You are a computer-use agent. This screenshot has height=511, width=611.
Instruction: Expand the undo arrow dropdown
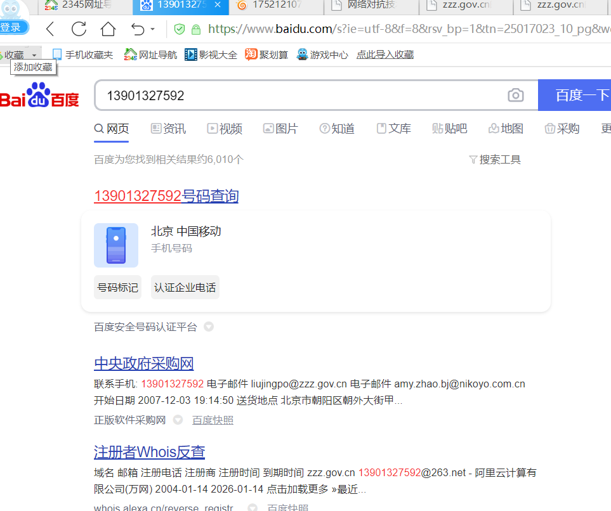pos(152,29)
